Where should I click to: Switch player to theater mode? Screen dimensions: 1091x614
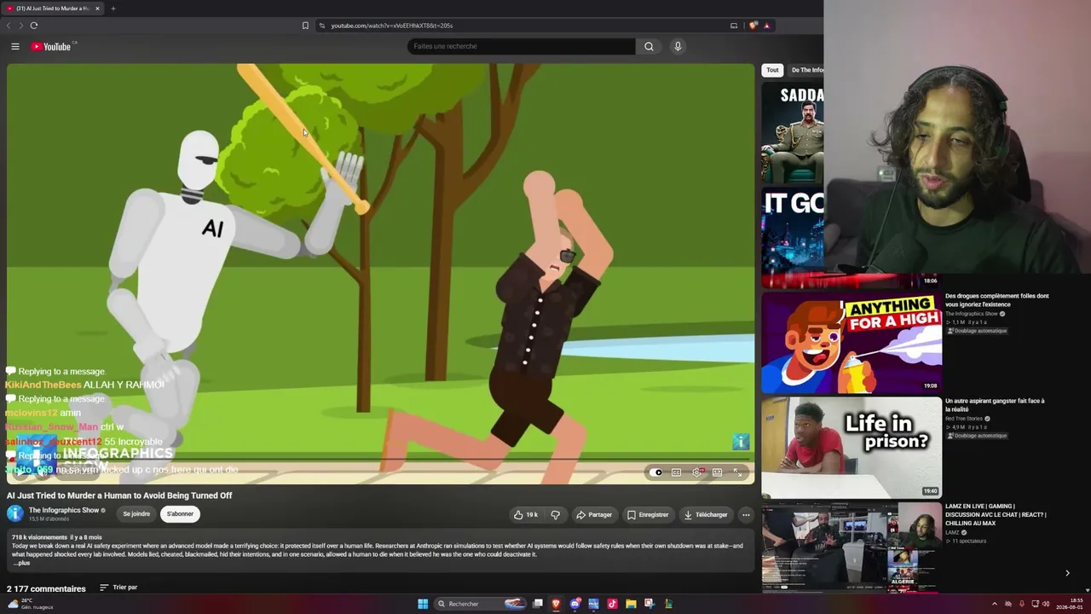coord(718,472)
